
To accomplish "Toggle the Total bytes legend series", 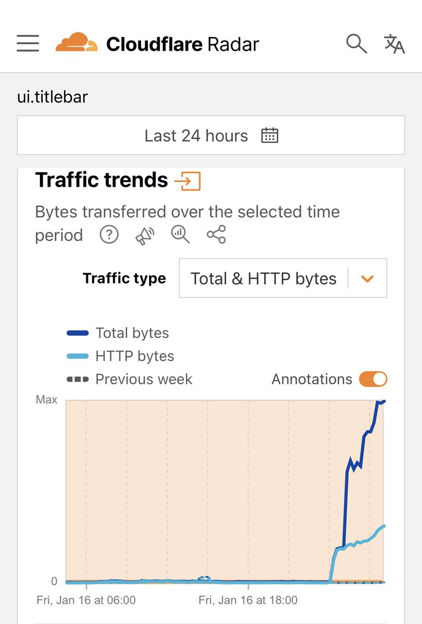I will click(117, 333).
